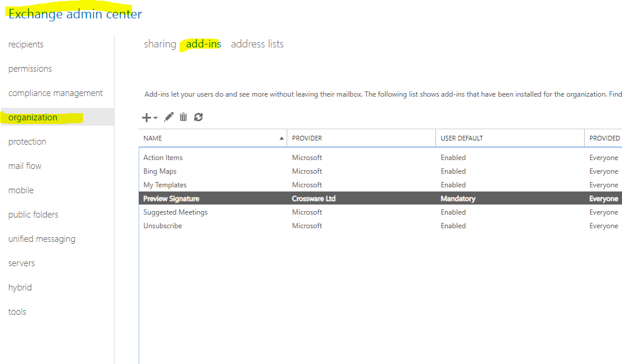This screenshot has height=364, width=622.
Task: Click the Crossware Ltd provider cell
Action: click(x=314, y=199)
